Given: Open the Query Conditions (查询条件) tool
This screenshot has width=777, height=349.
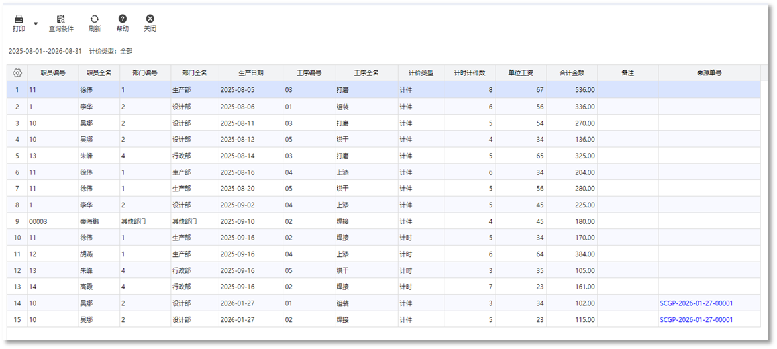Looking at the screenshot, I should (x=61, y=19).
